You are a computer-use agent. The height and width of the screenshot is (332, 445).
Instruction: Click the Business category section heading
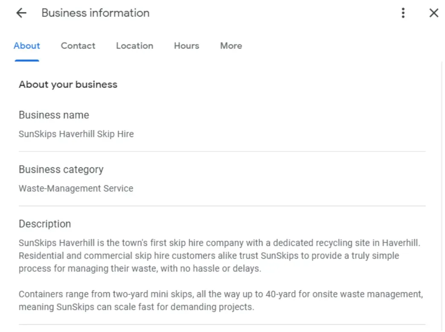click(x=61, y=169)
